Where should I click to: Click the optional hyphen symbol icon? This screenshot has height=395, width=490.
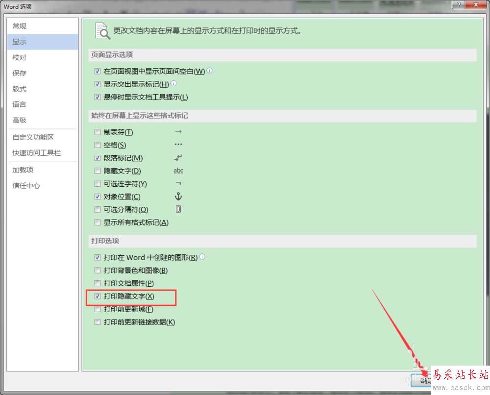178,183
